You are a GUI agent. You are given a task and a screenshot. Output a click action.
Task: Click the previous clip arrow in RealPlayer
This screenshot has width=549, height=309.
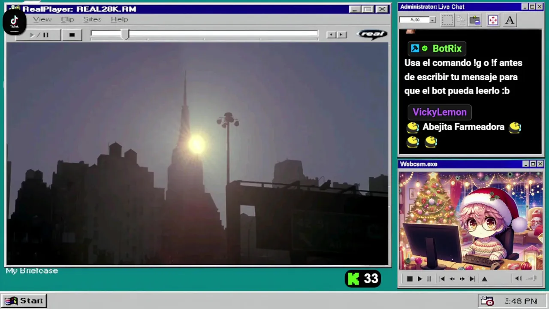click(x=331, y=35)
